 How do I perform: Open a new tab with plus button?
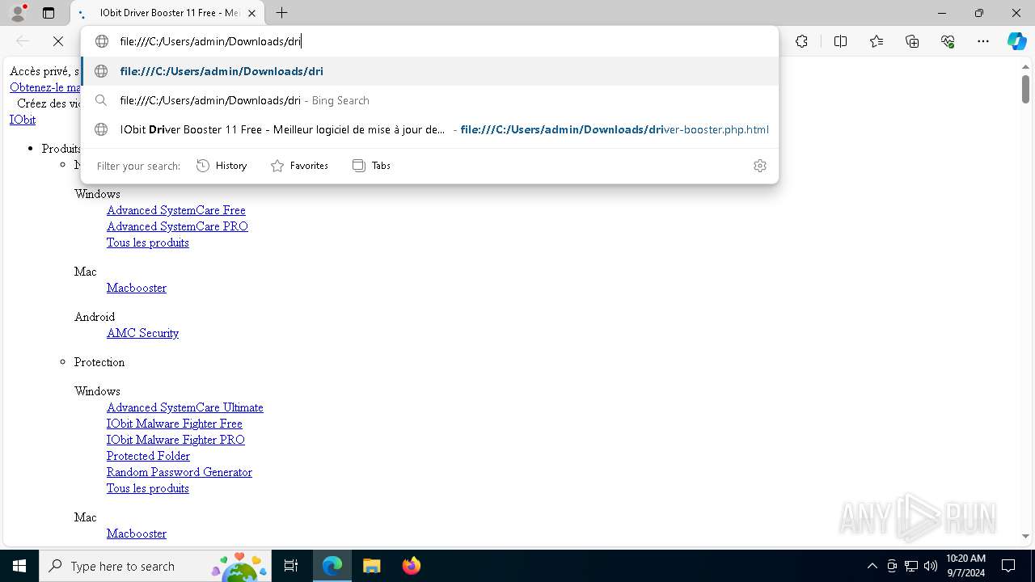point(281,13)
